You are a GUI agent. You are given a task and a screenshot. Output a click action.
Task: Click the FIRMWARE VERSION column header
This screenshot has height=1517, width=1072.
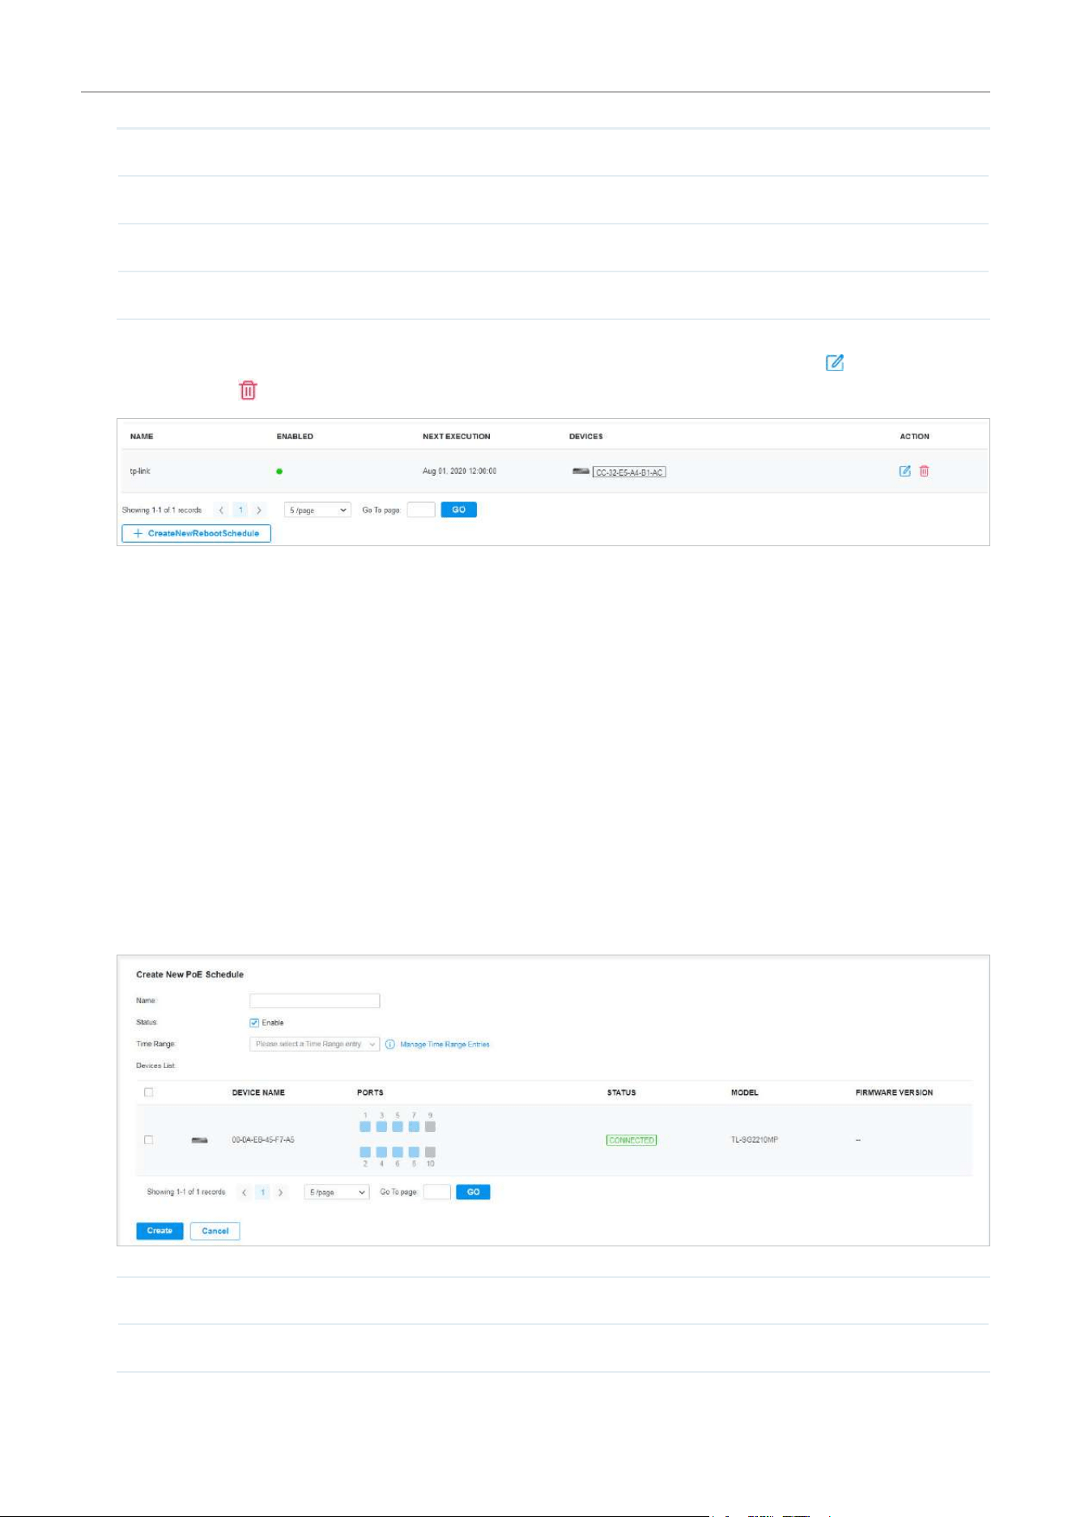click(895, 1092)
